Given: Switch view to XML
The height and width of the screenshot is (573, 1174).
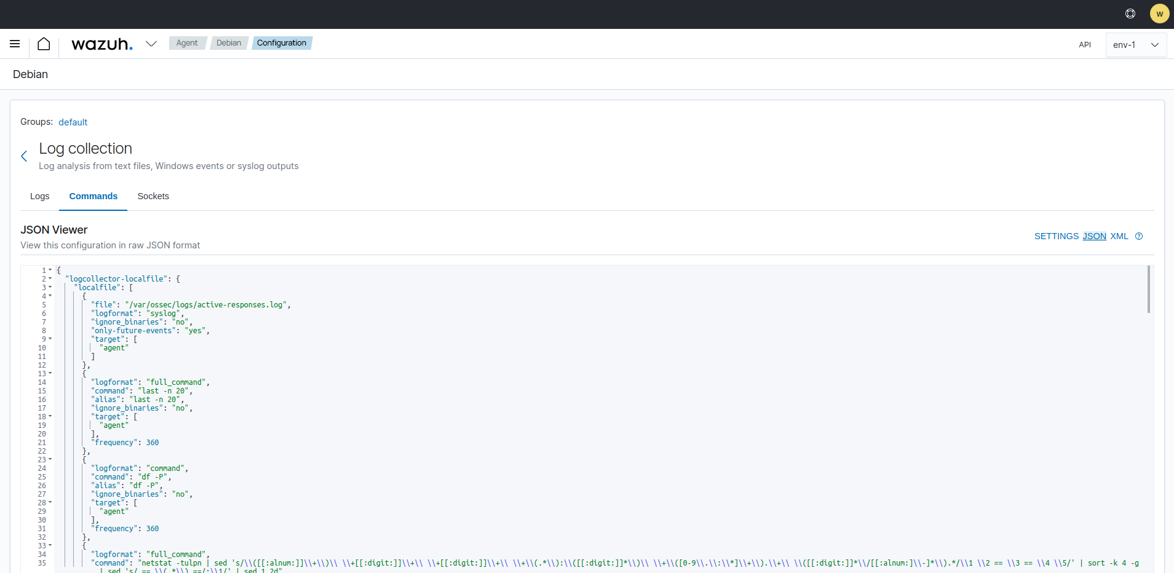Looking at the screenshot, I should point(1119,236).
